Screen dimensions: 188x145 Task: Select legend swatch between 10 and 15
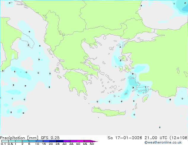pyautogui.click(x=39, y=141)
